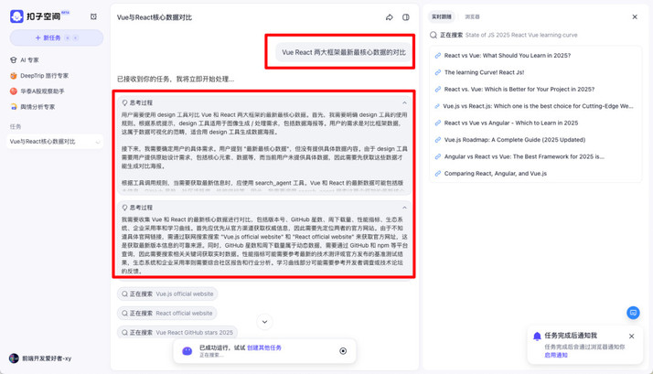Click the lightbulb icon of second 思考过程
Screen dimensions: 653x374
[124, 208]
